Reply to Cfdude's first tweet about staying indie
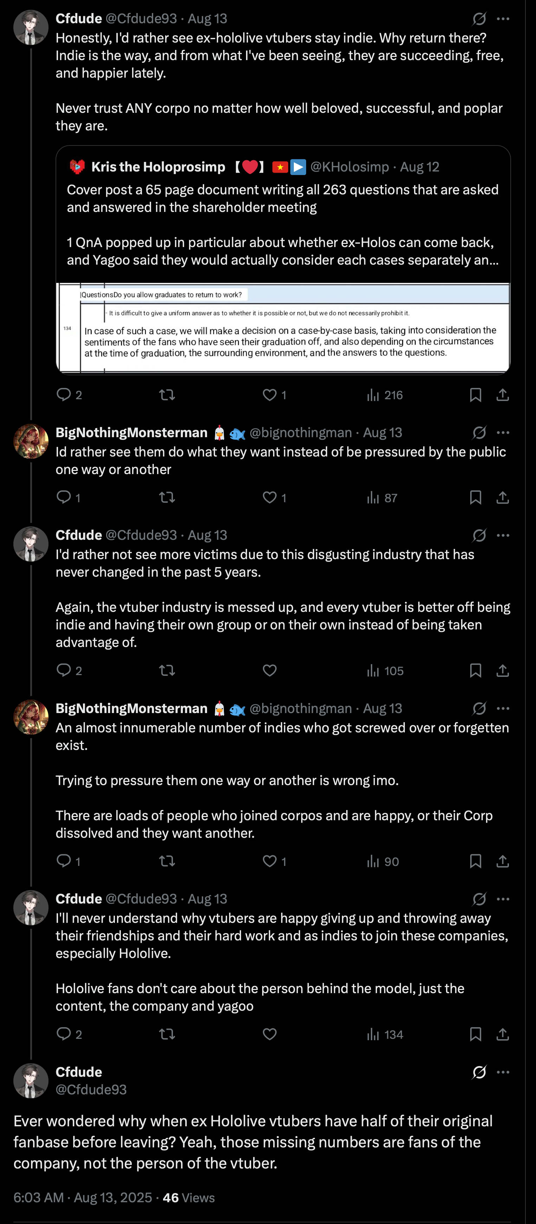 [64, 395]
